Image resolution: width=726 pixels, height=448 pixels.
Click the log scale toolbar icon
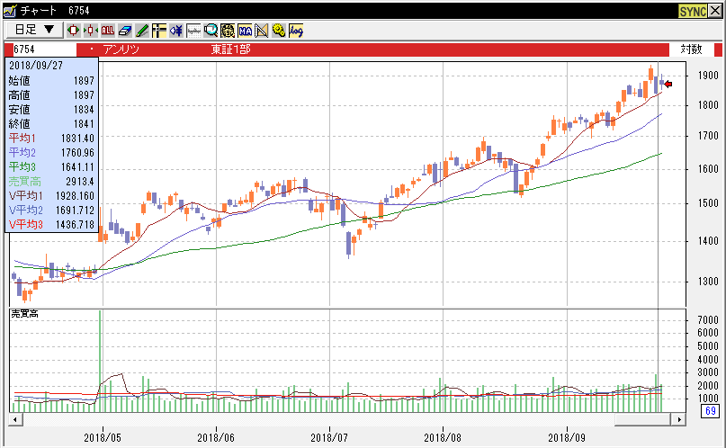click(x=296, y=30)
